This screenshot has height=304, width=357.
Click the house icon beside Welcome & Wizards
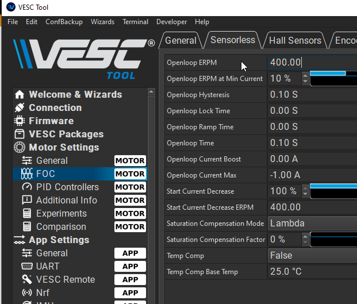coord(20,95)
